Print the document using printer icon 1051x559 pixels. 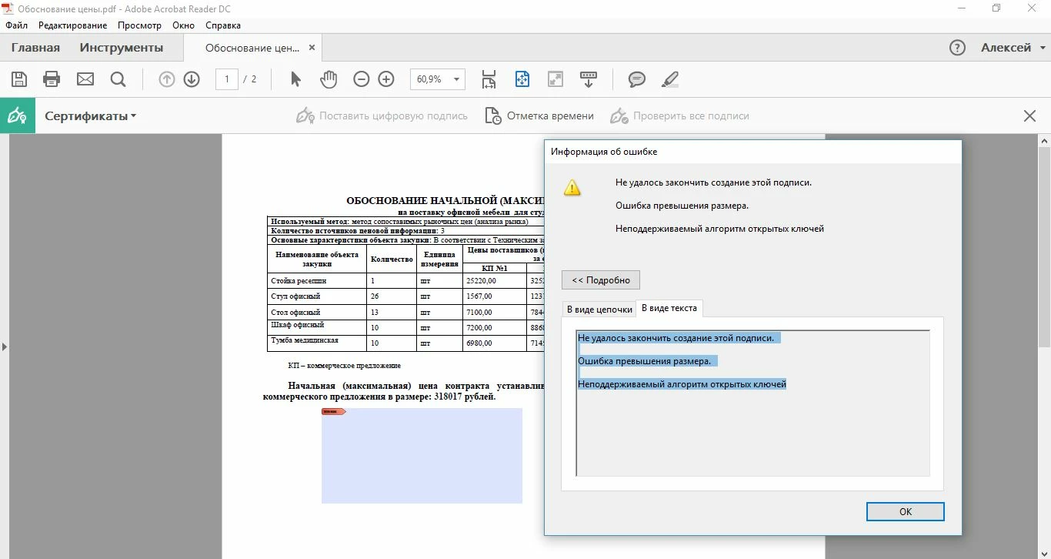coord(52,79)
